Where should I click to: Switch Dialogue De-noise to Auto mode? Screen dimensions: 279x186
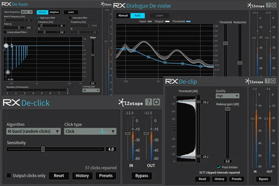tap(138, 15)
